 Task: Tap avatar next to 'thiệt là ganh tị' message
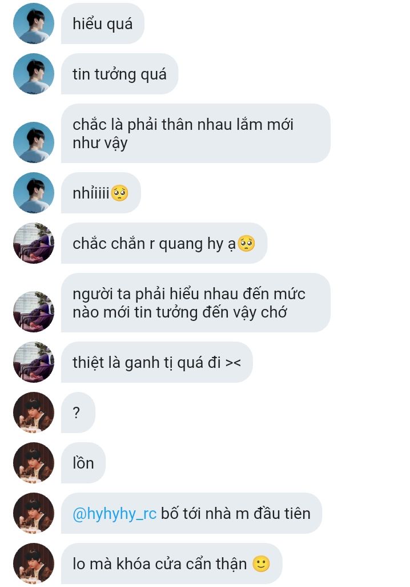pyautogui.click(x=34, y=362)
